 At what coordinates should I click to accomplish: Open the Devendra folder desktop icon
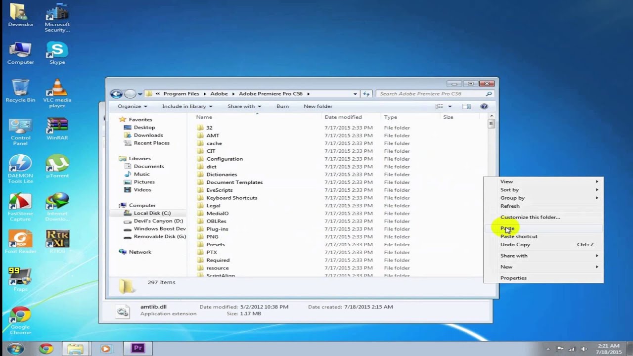coord(20,15)
